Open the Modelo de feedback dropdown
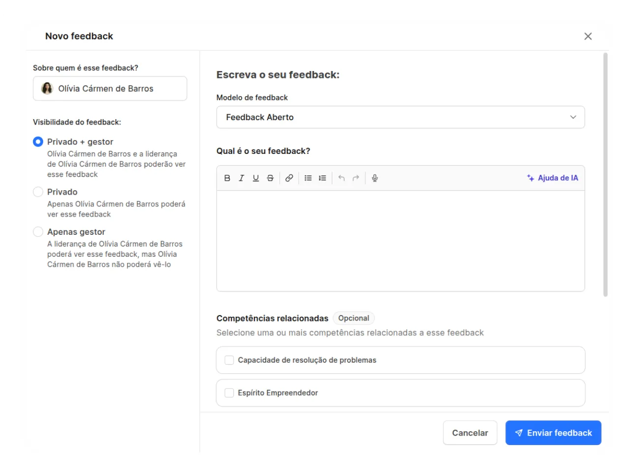 [x=400, y=117]
